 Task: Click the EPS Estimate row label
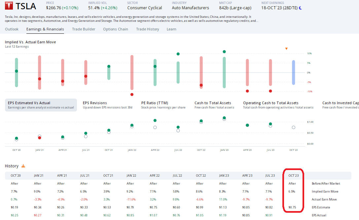[321, 207]
